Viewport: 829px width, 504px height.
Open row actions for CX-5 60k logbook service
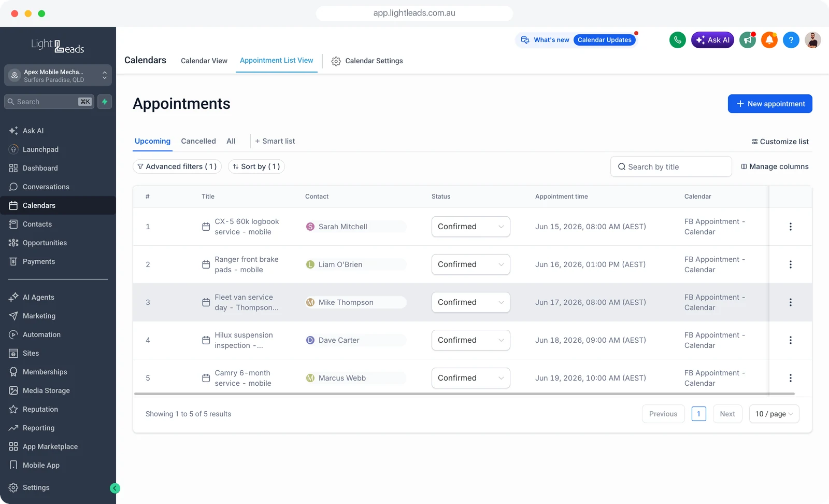pos(790,227)
